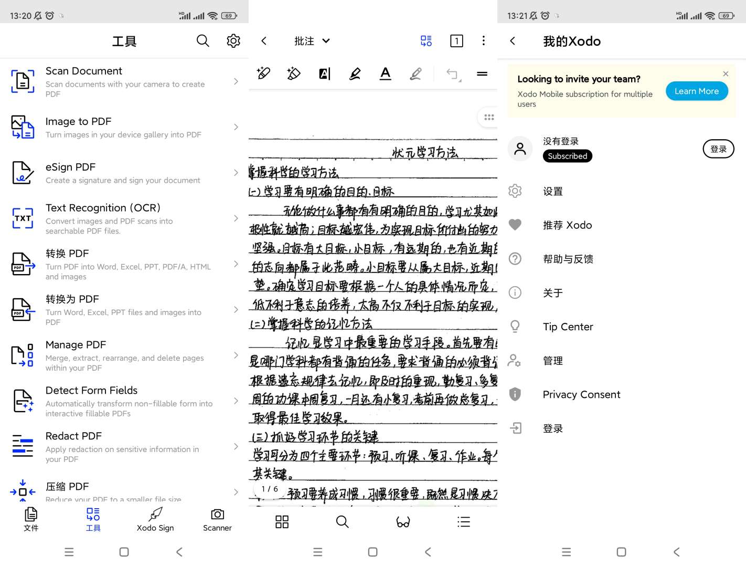Tap the 登录 pill button beside 没有登录
Screen dimensions: 746x567
[x=718, y=149]
